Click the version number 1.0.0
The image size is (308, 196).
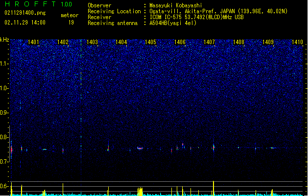[x=67, y=4]
